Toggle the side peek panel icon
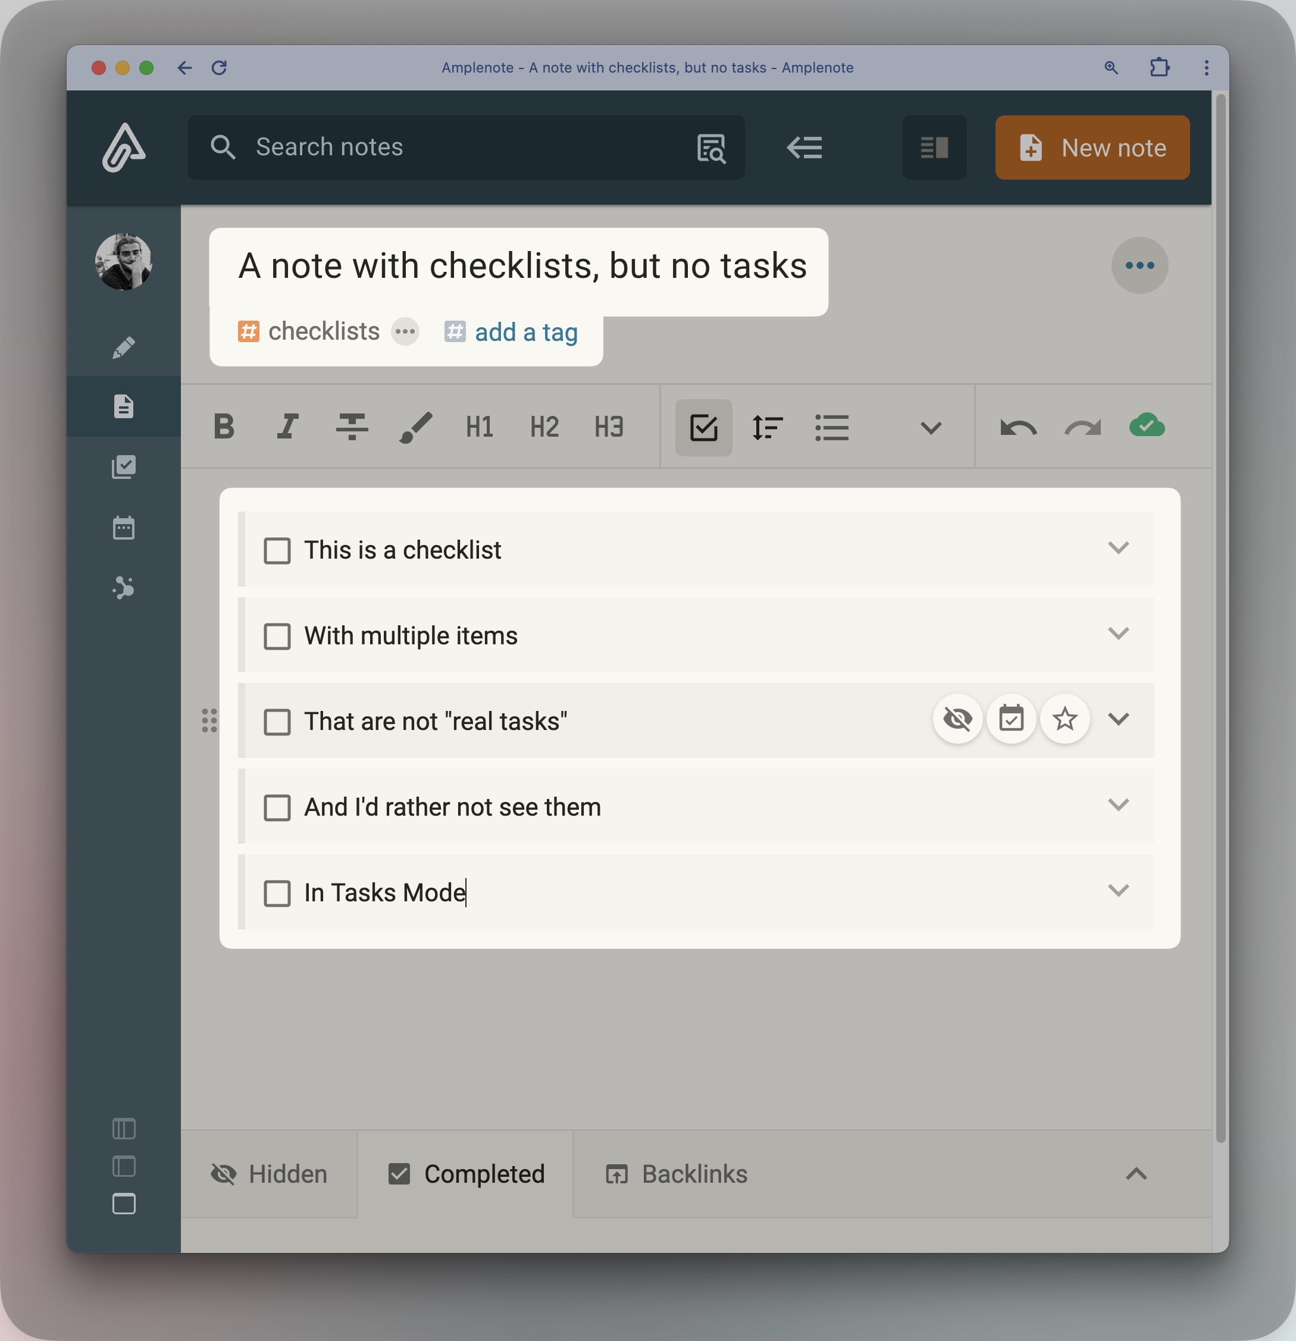1296x1341 pixels. tap(934, 147)
